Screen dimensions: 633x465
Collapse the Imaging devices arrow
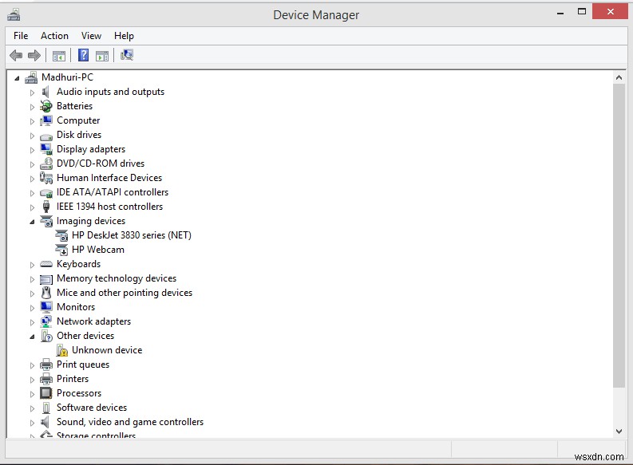point(32,222)
